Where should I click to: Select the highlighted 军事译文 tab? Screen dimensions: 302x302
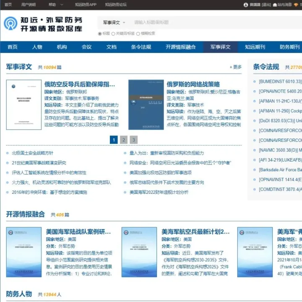(x=220, y=47)
